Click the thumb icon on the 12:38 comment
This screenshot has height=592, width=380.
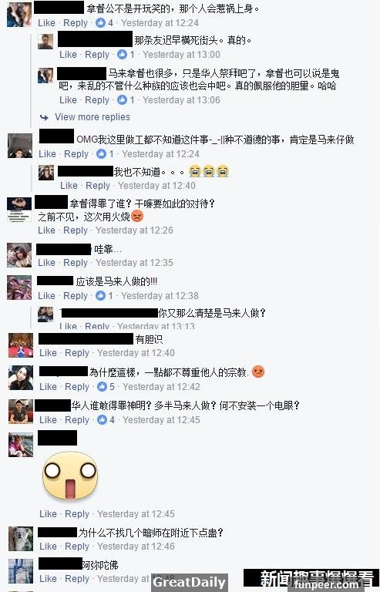pyautogui.click(x=100, y=296)
